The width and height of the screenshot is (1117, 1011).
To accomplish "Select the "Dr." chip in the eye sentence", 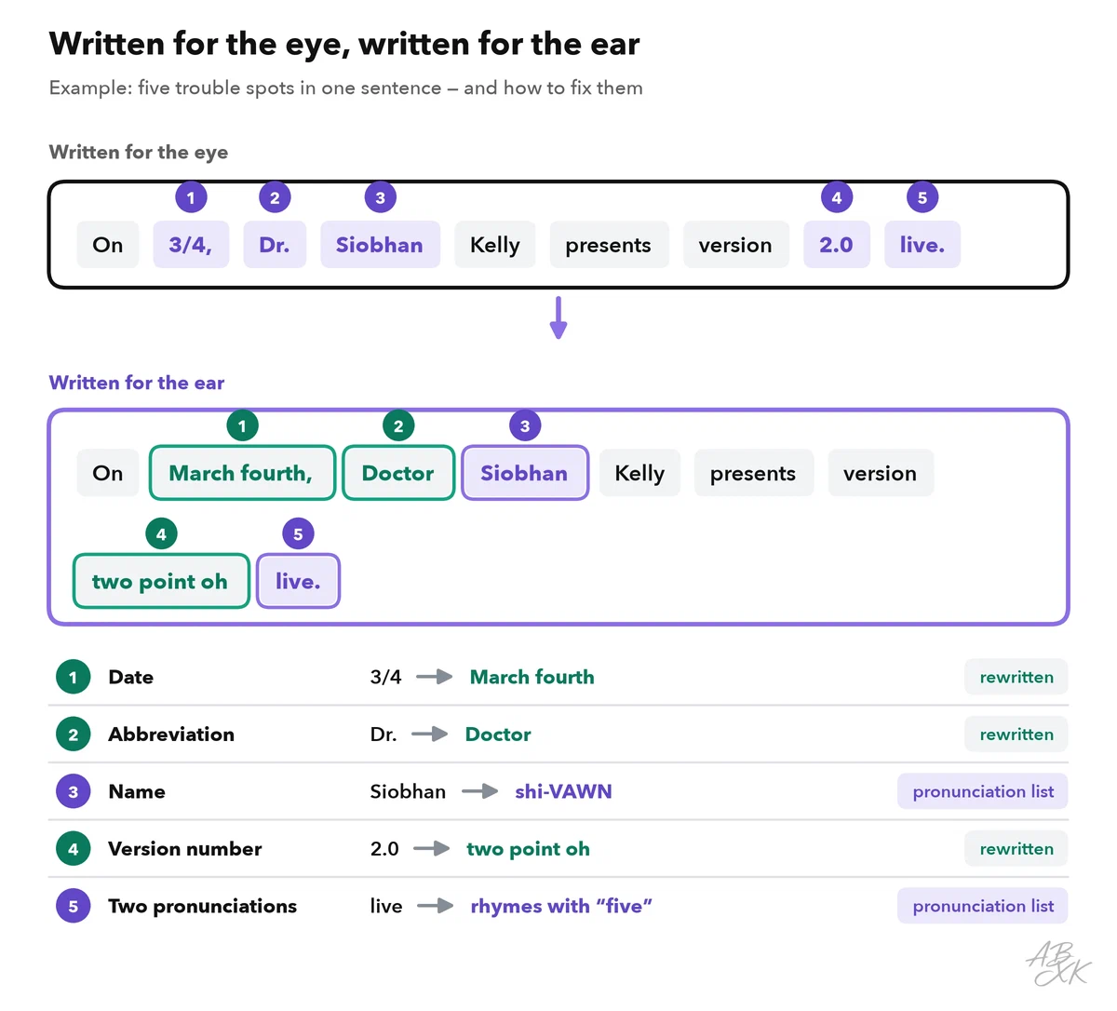I will point(275,245).
